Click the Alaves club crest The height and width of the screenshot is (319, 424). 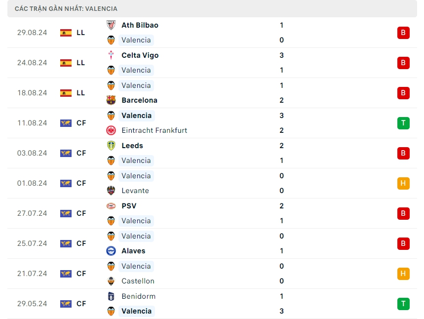point(111,251)
